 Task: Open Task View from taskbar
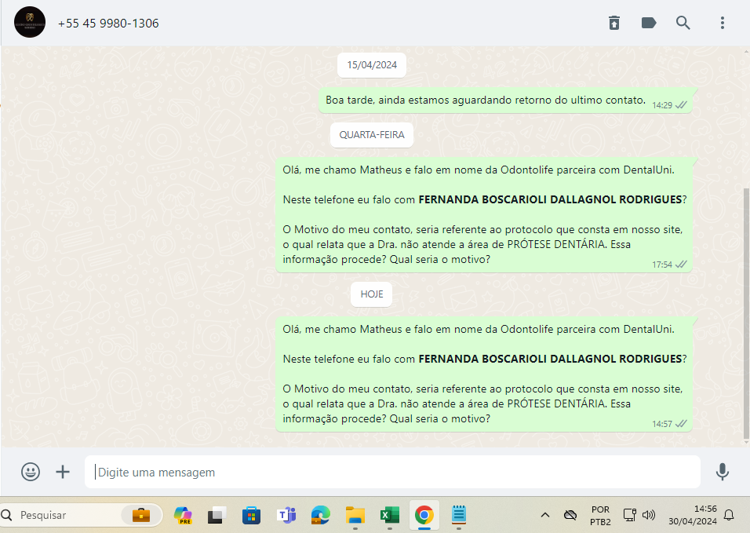click(x=217, y=515)
